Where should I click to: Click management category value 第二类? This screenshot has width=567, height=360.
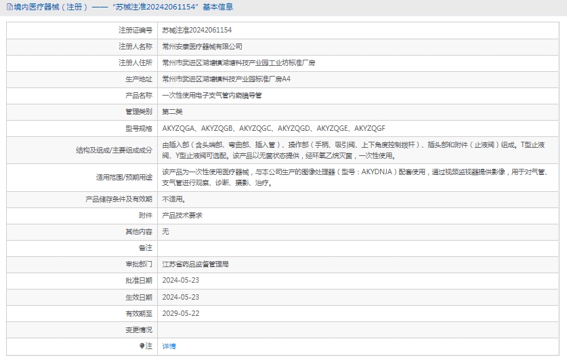click(x=172, y=112)
